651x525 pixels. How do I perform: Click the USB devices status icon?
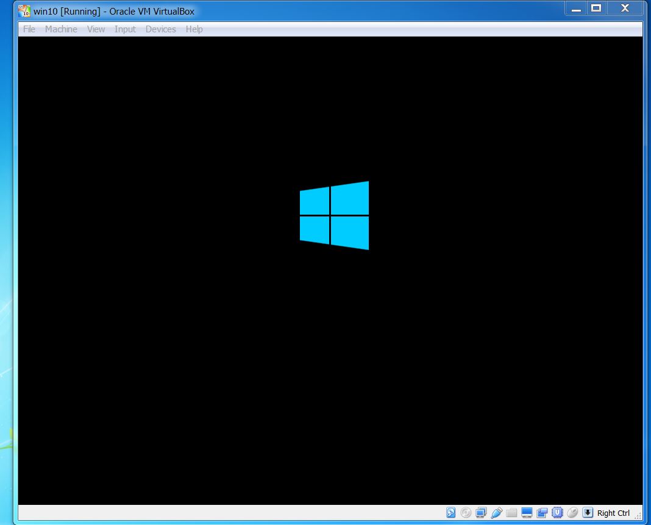click(x=497, y=513)
